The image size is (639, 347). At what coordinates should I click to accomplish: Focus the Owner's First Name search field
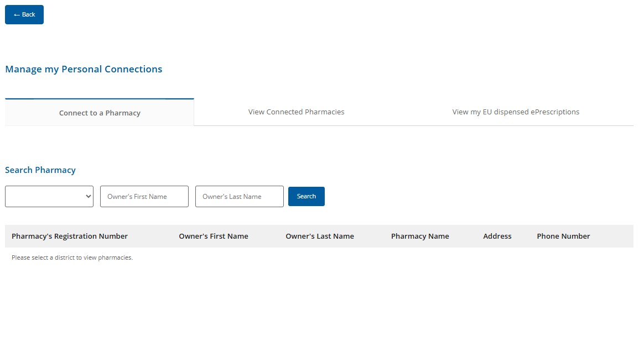(144, 197)
